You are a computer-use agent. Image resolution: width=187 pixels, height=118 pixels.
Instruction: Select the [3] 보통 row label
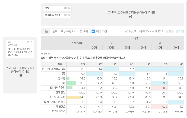pyautogui.click(x=61, y=78)
